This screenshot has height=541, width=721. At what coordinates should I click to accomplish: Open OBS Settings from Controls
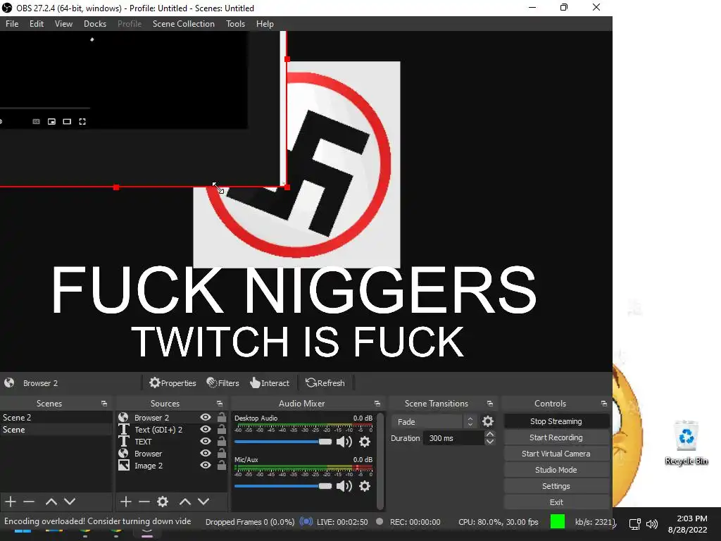[x=556, y=486]
